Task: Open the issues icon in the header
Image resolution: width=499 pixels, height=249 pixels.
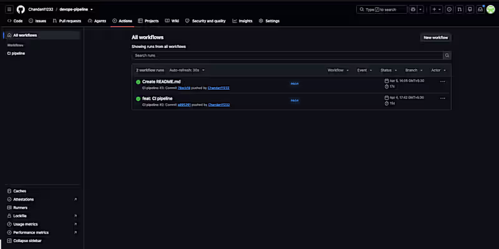Action: tap(449, 9)
